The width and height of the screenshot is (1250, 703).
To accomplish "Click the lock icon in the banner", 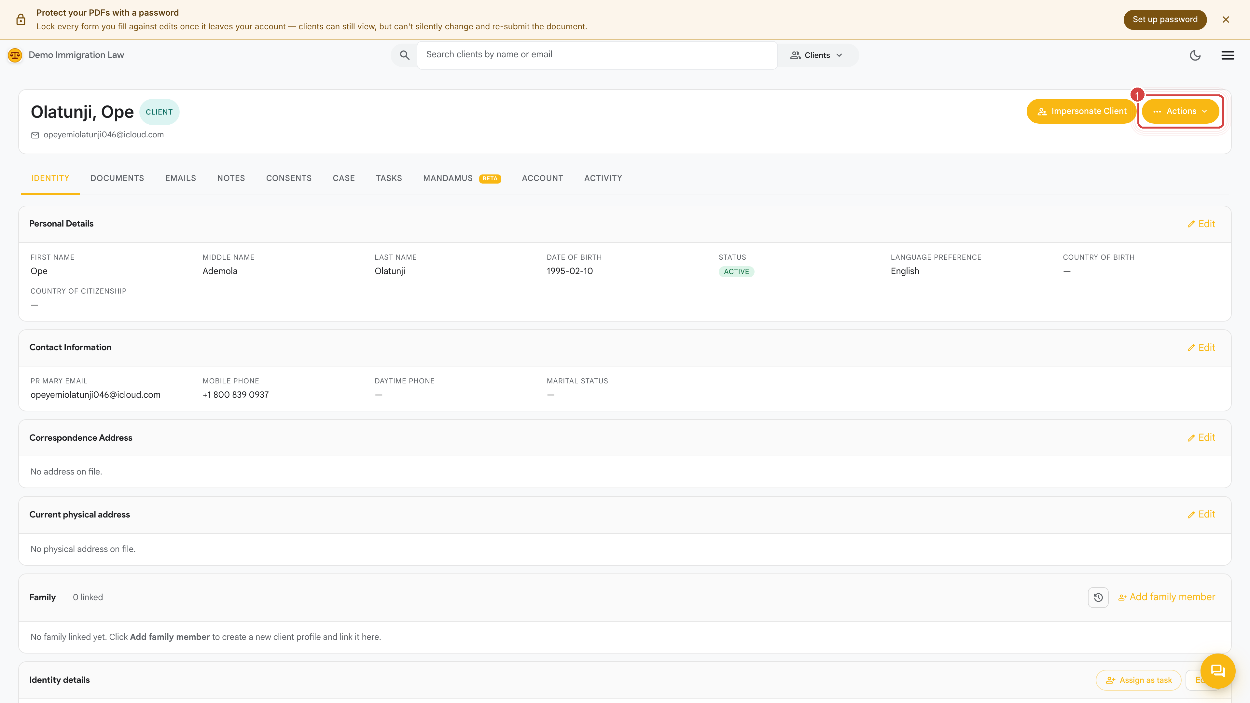I will point(21,20).
